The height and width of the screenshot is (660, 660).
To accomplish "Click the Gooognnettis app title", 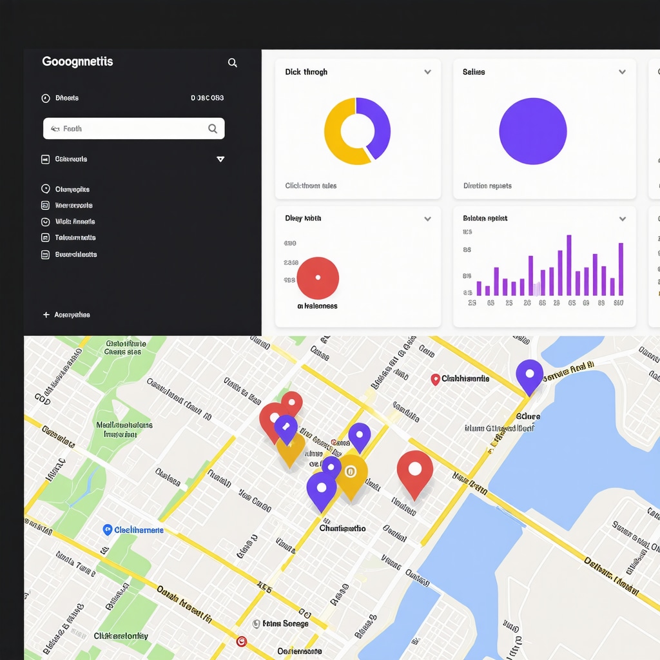I will [77, 61].
